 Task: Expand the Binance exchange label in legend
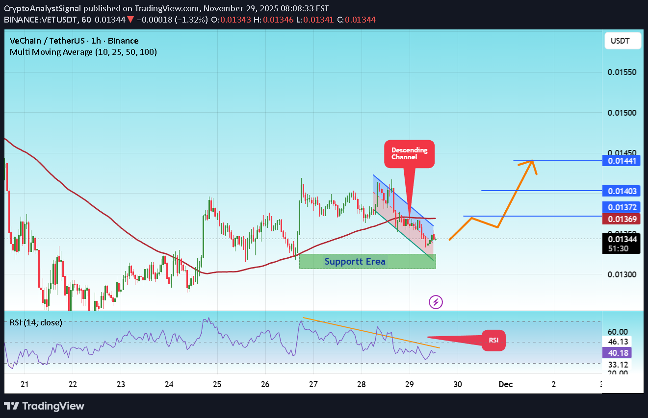coord(123,41)
